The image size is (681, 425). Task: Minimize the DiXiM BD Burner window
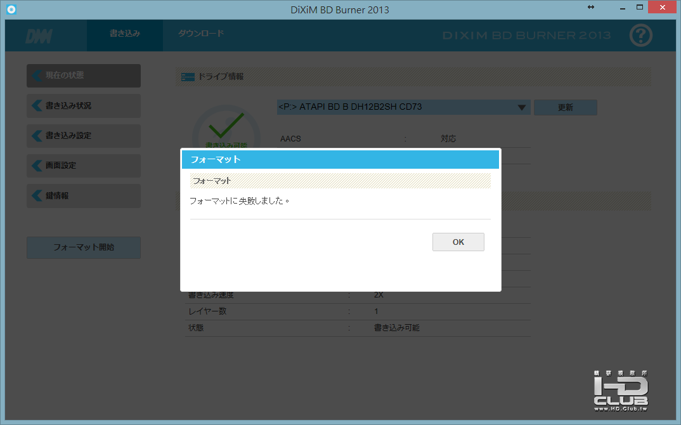click(623, 8)
